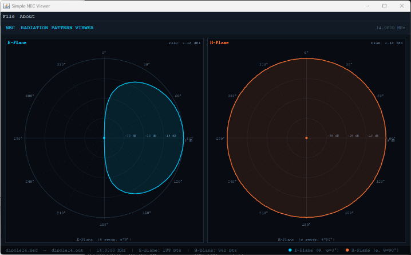Click the 300° label on E-Plane plot
This screenshot has height=255, width=411.
30,96
